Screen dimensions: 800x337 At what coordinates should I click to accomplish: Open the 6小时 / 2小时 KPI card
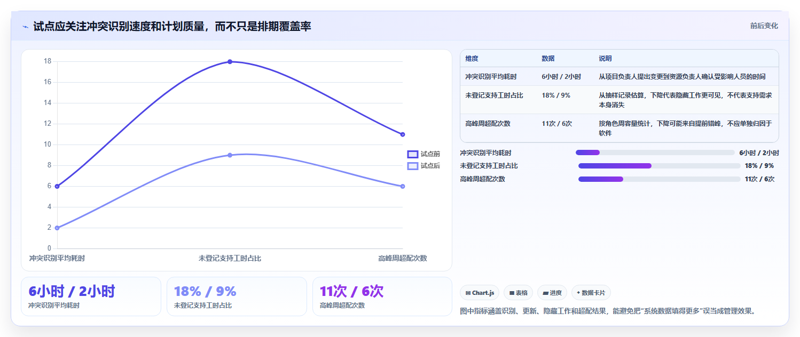(x=91, y=296)
